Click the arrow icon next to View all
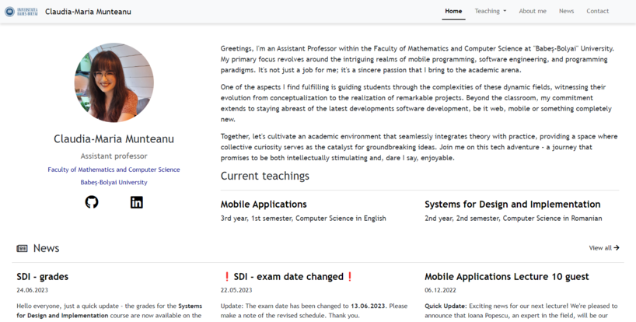The image size is (636, 322). (x=617, y=248)
